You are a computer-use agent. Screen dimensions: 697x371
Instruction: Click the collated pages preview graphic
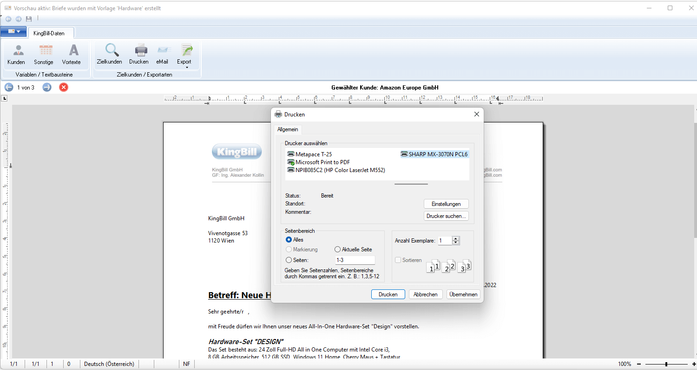(x=449, y=266)
